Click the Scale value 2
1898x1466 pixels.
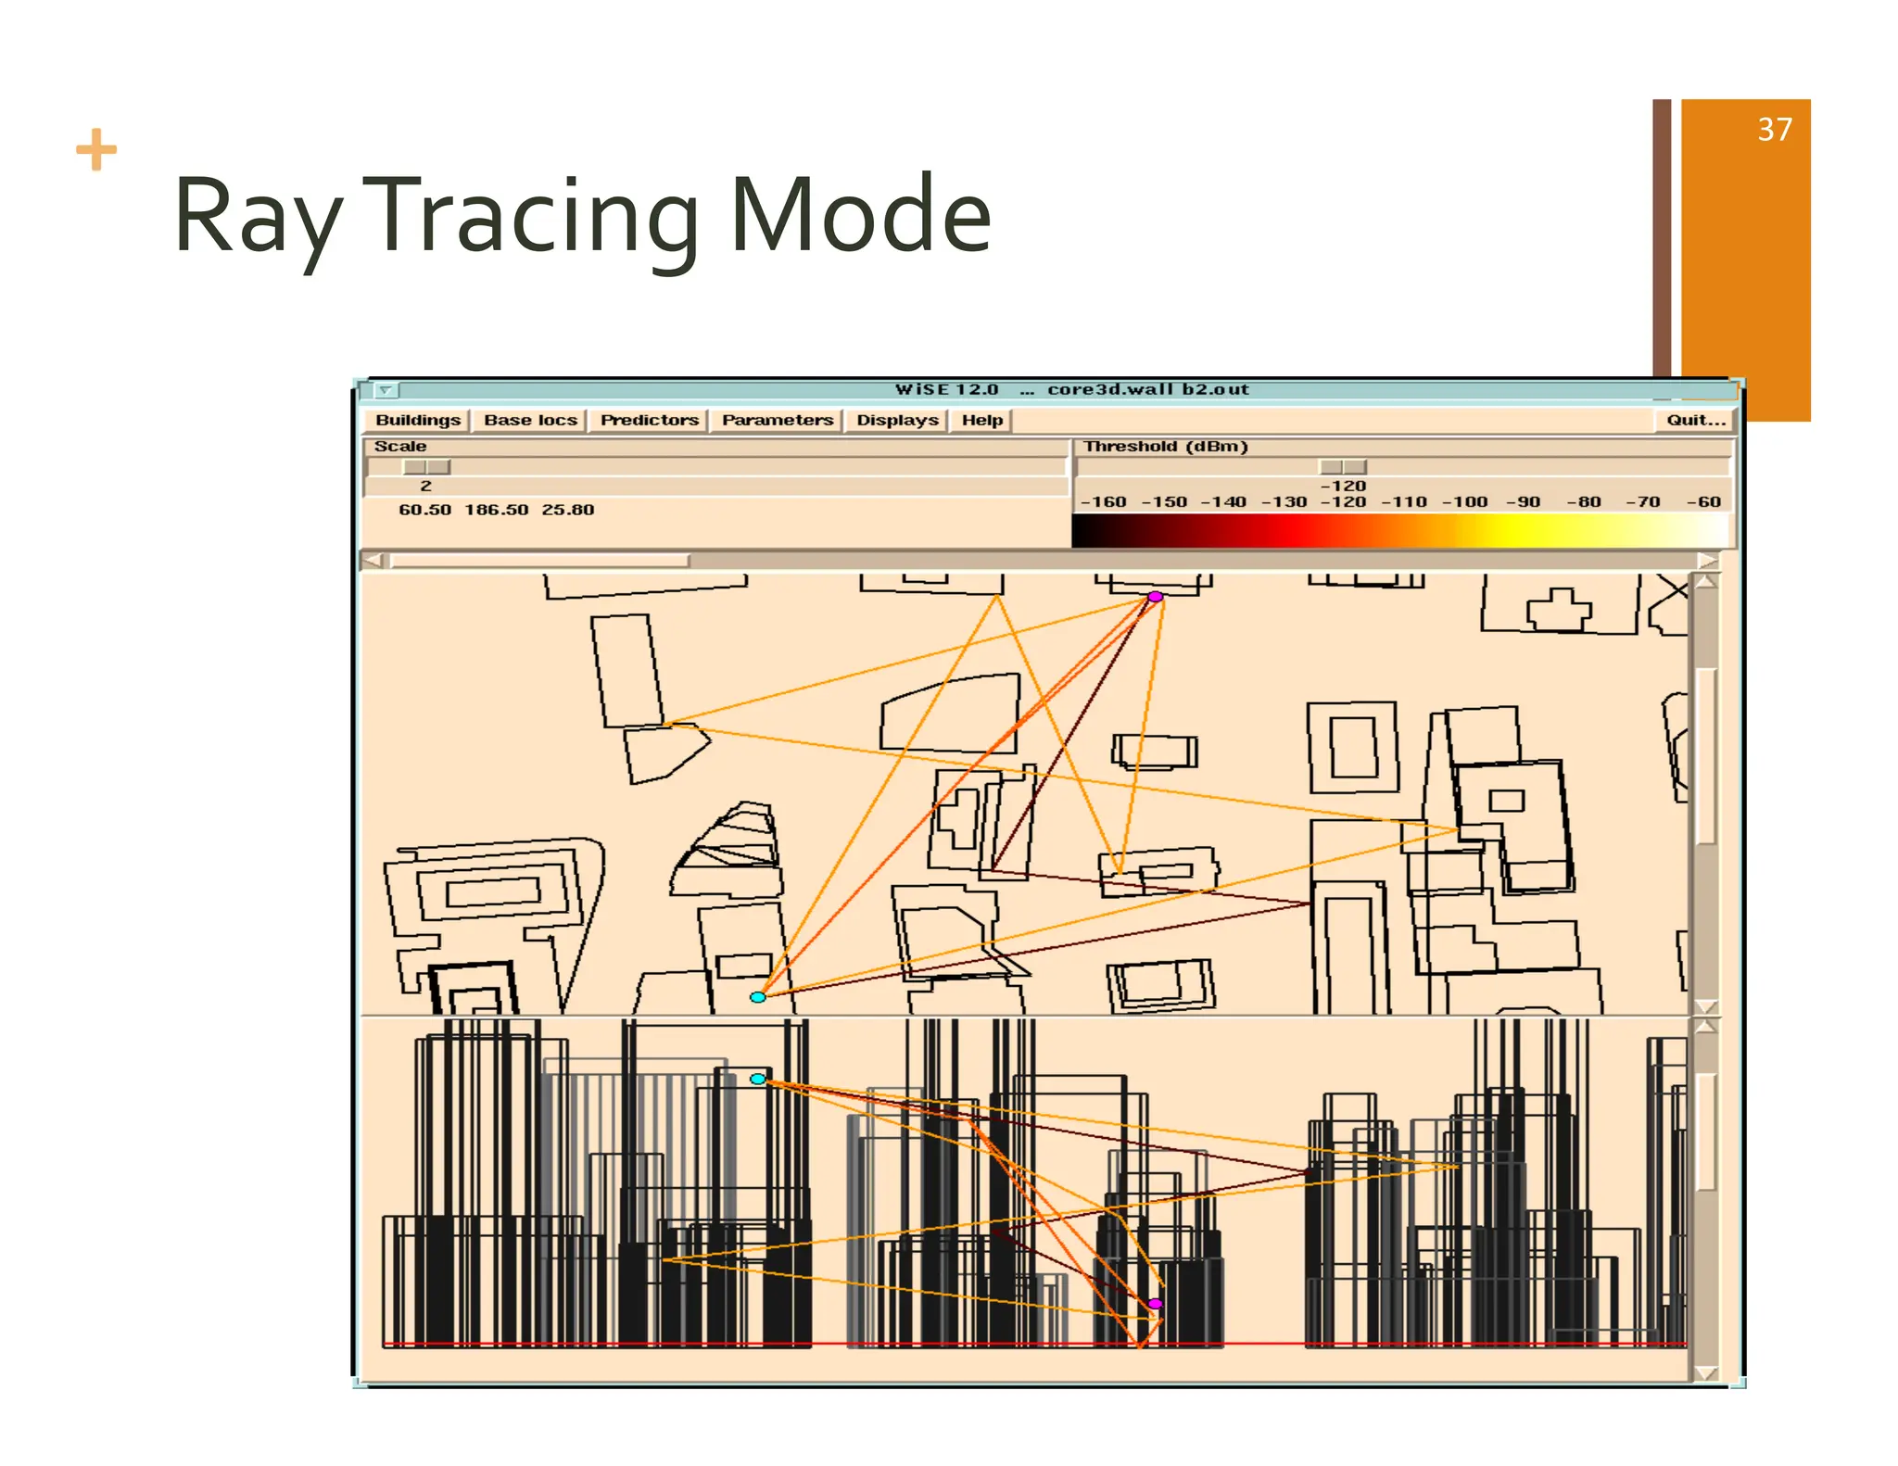tap(426, 486)
